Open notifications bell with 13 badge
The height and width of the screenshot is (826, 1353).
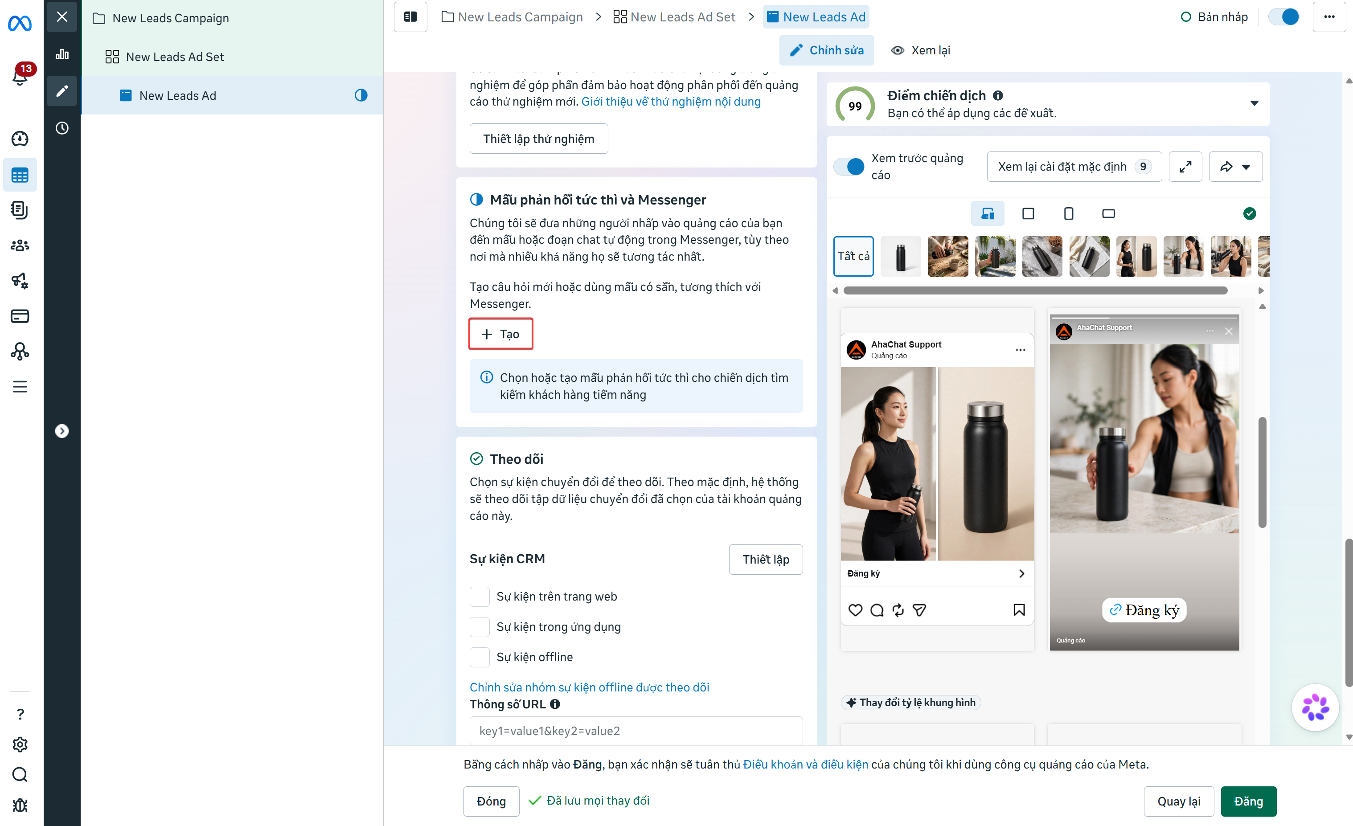tap(20, 75)
